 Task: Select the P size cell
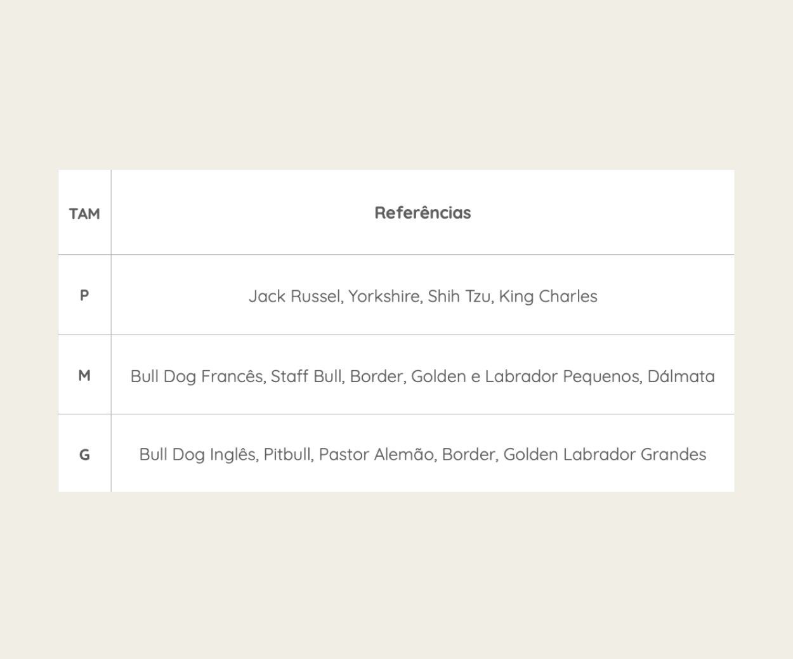tap(84, 295)
